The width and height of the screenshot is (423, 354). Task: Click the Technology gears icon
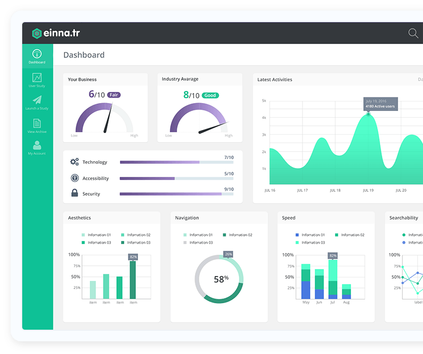point(75,162)
